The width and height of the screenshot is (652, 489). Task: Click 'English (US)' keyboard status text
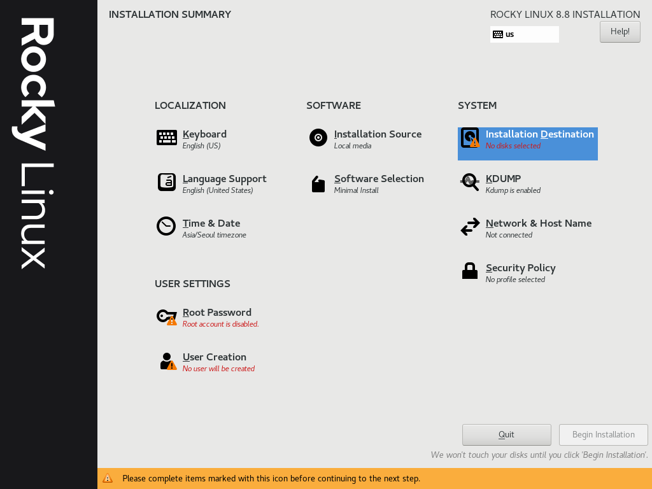202,146
